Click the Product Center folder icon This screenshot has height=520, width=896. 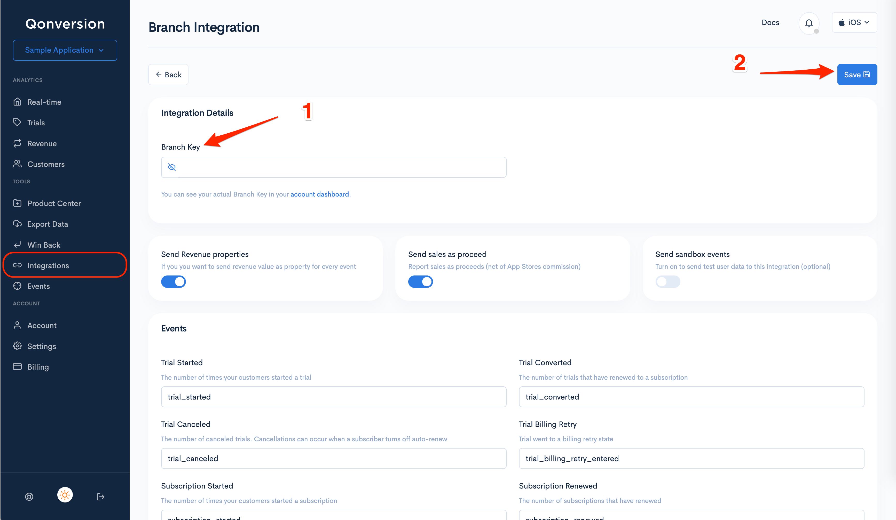coord(17,203)
